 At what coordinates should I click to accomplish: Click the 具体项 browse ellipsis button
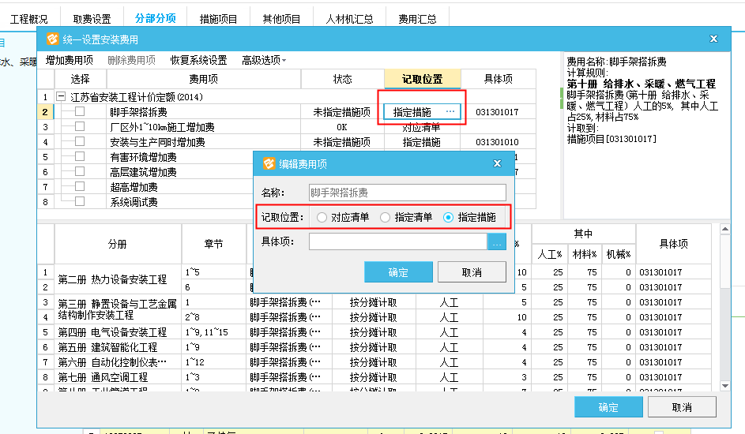(x=497, y=242)
